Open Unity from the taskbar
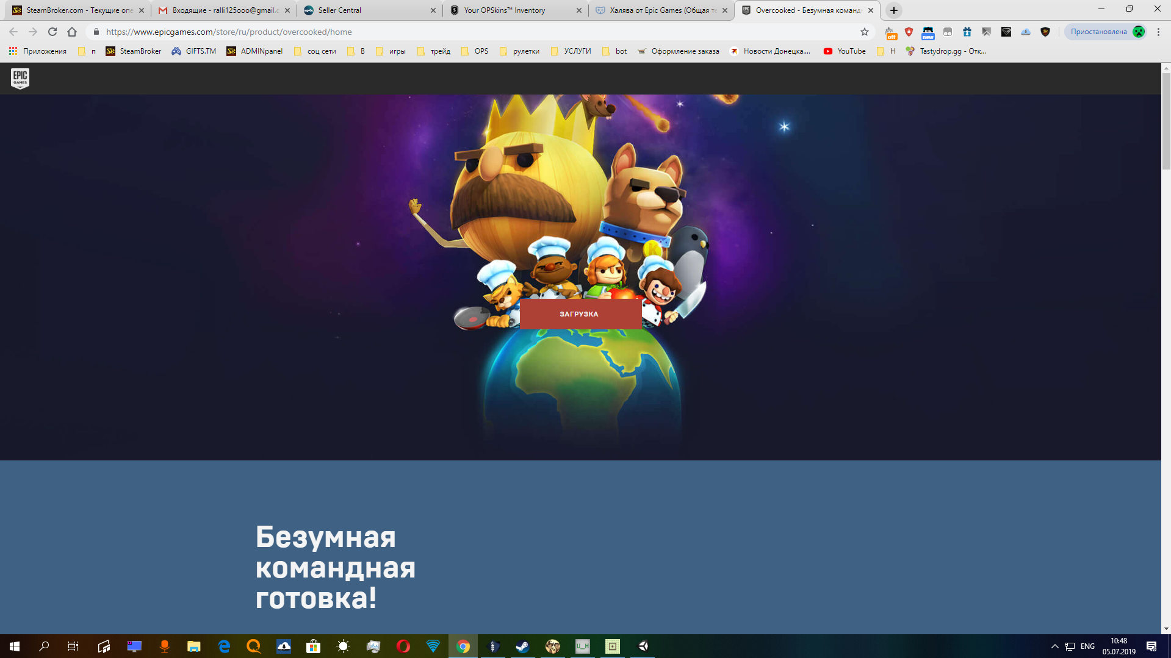 pyautogui.click(x=643, y=646)
